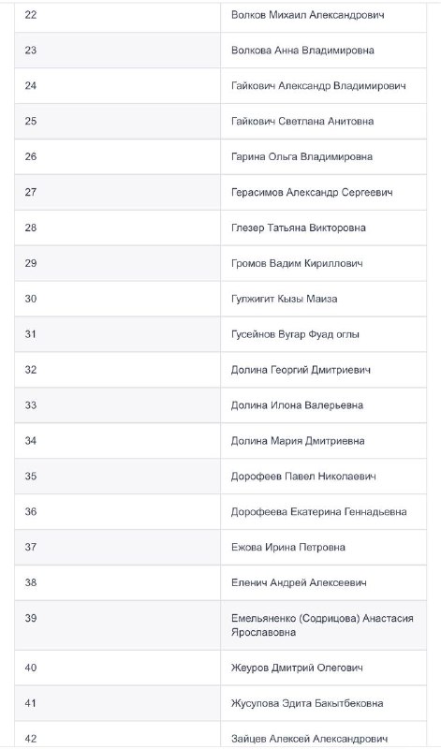Click Дорофеев Павел Николаевич entry
Image resolution: width=441 pixels, height=749 pixels.
click(x=303, y=477)
